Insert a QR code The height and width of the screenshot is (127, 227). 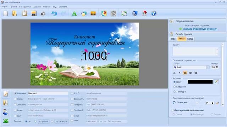point(113,13)
